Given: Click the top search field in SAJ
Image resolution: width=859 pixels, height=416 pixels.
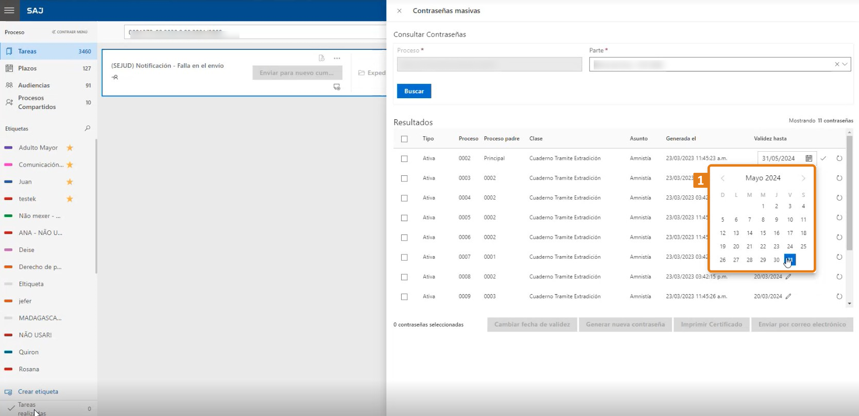Looking at the screenshot, I should coord(255,32).
